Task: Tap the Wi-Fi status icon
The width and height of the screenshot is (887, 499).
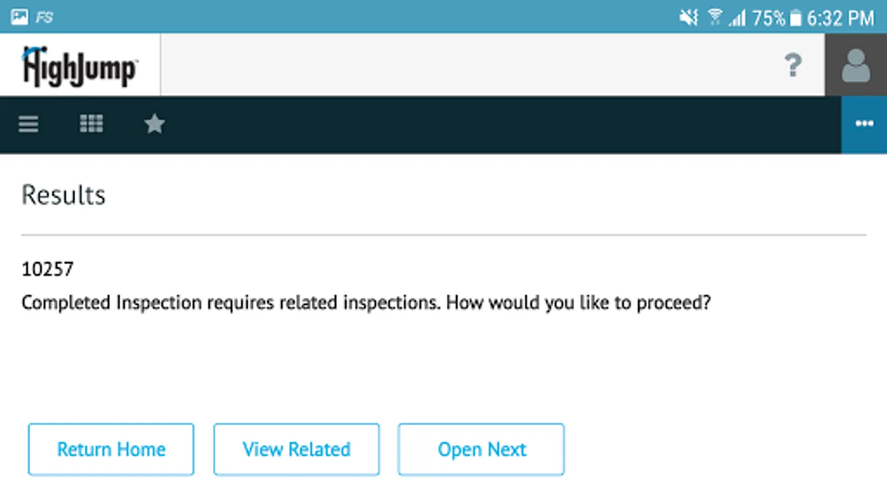Action: [715, 18]
